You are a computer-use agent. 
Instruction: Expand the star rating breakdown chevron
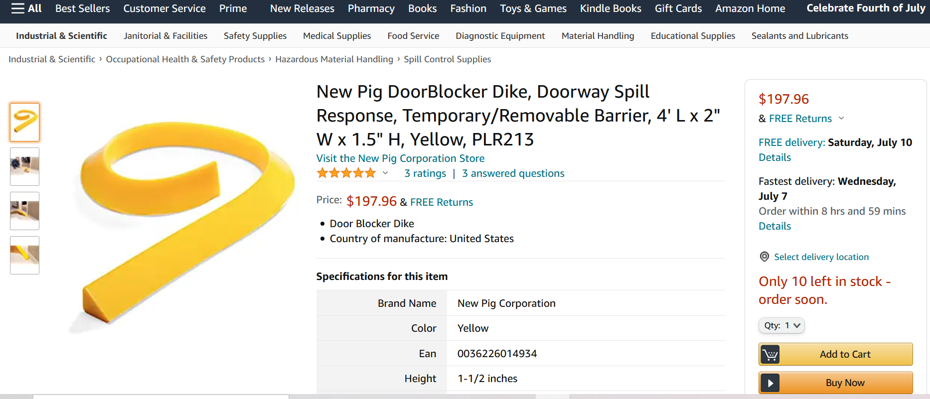point(385,173)
